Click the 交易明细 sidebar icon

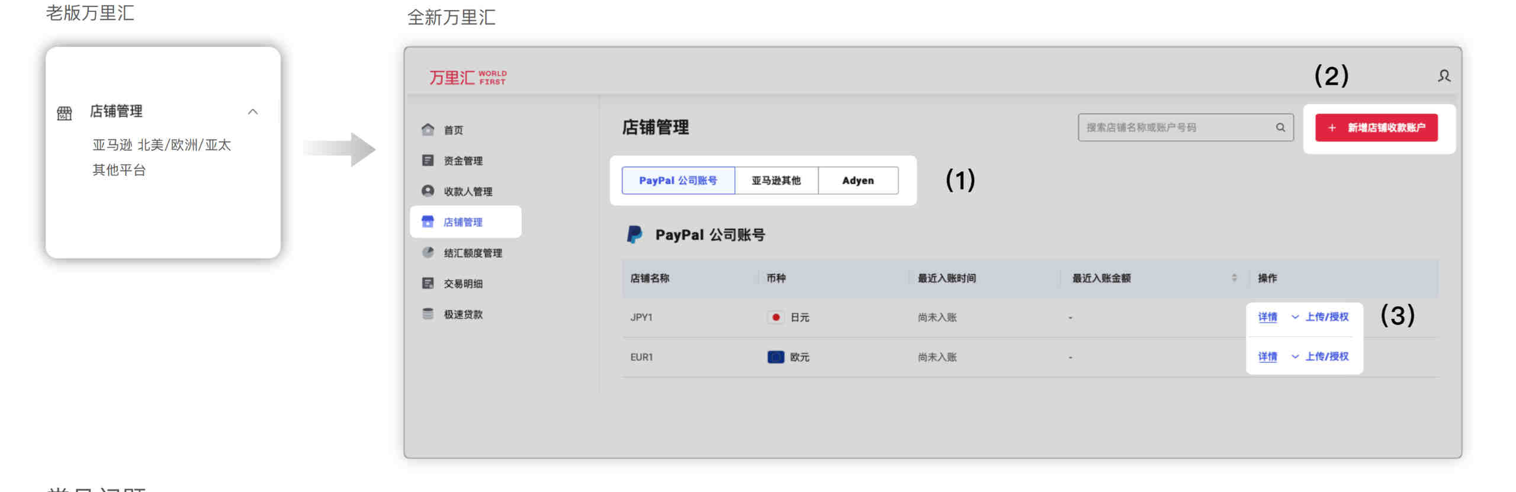[428, 283]
